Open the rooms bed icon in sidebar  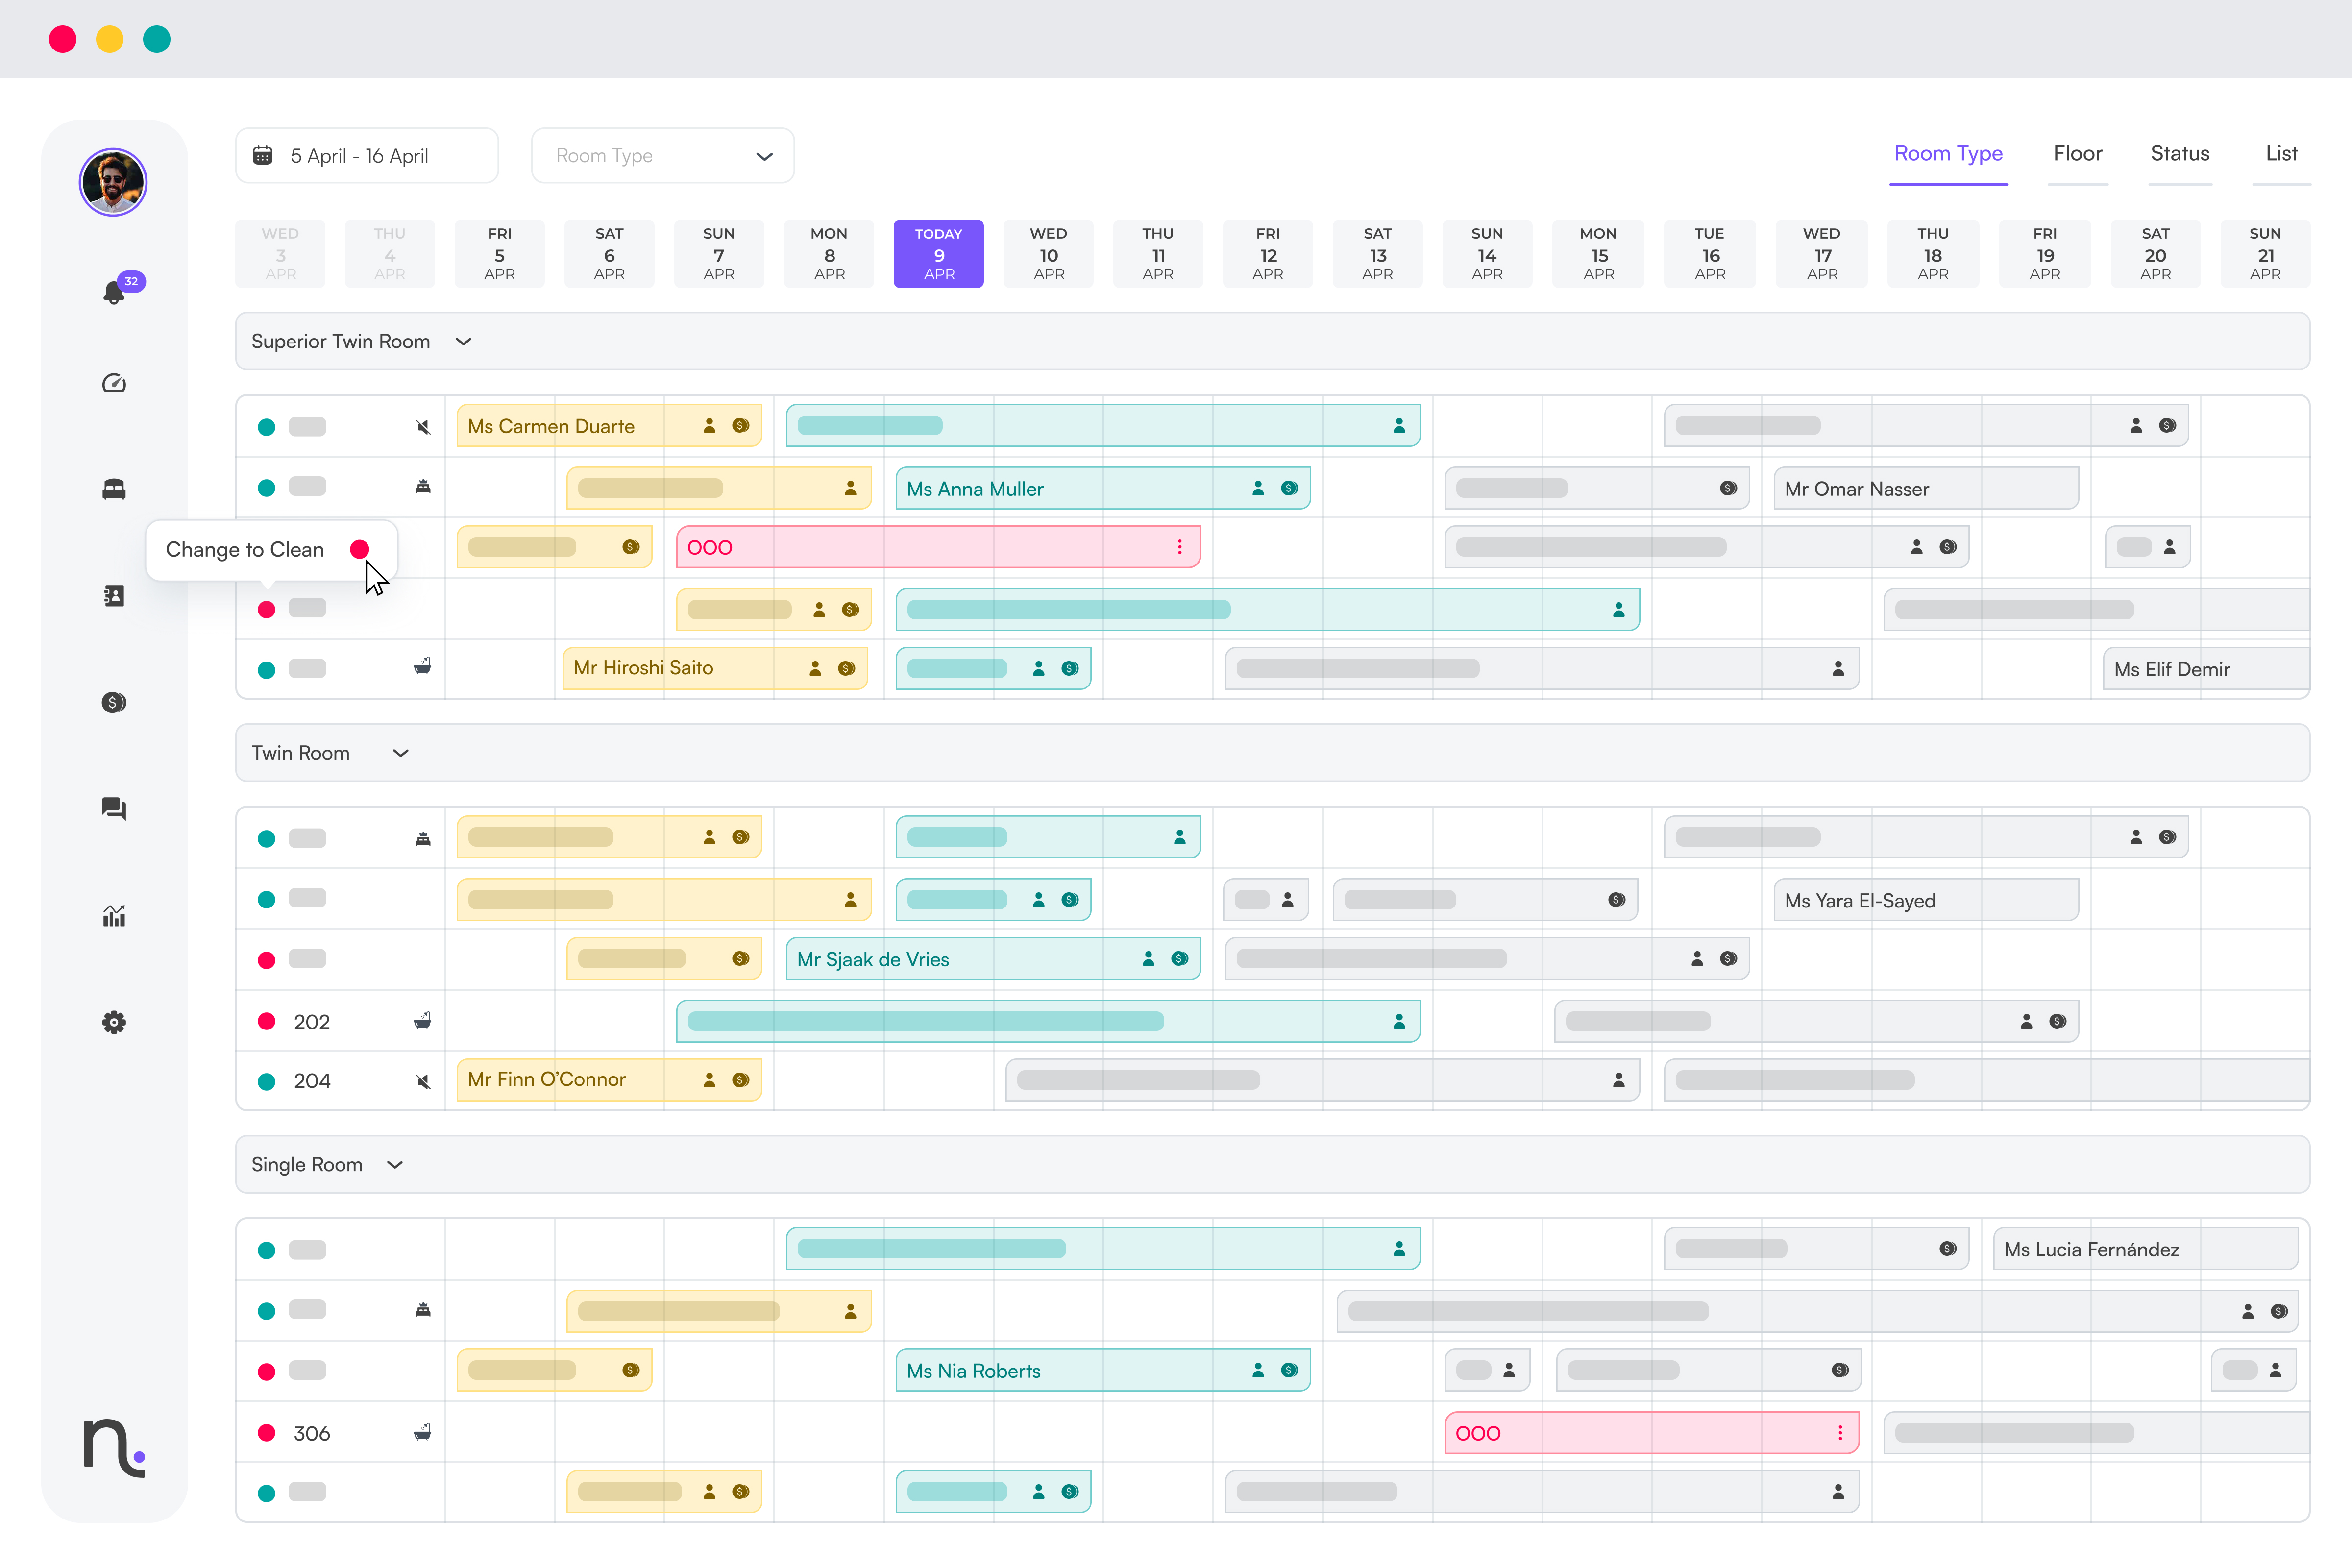click(x=114, y=489)
